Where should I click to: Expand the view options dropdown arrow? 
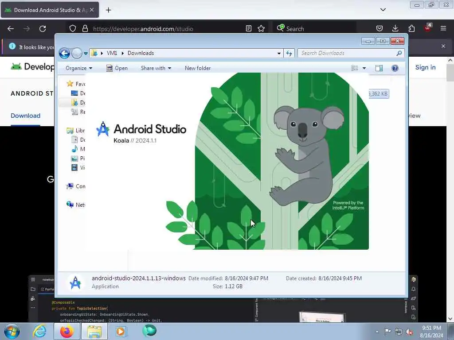click(364, 68)
